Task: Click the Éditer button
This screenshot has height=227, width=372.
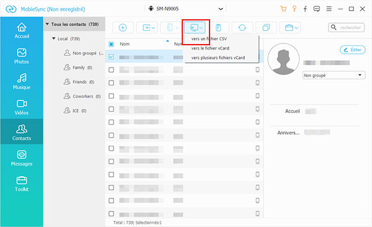Action: [x=353, y=50]
